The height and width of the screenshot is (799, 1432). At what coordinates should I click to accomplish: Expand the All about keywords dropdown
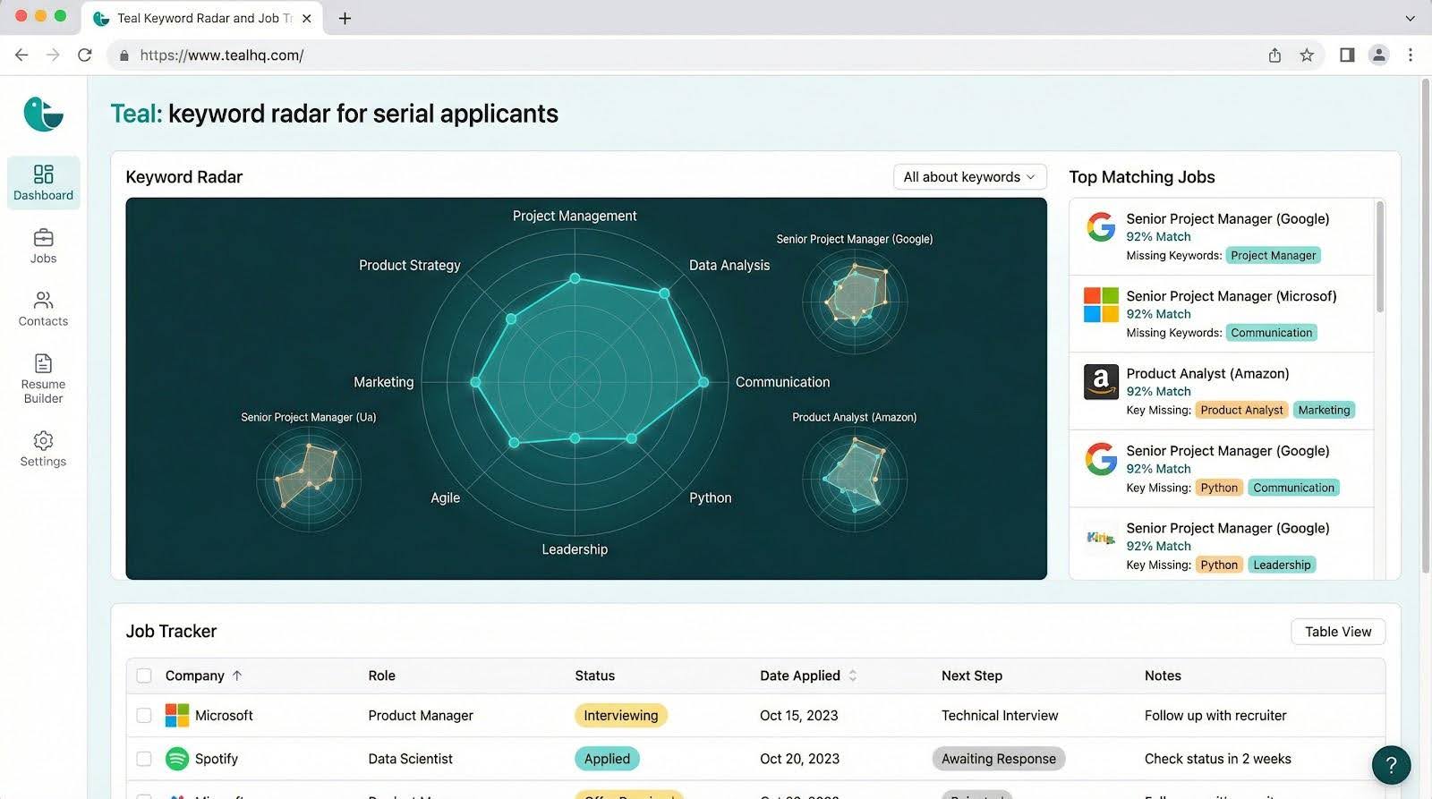coord(969,177)
